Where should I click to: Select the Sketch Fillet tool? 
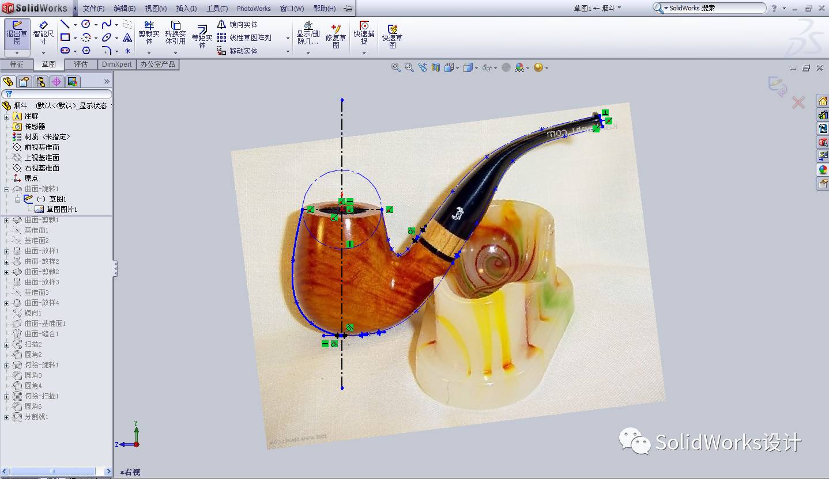[107, 51]
